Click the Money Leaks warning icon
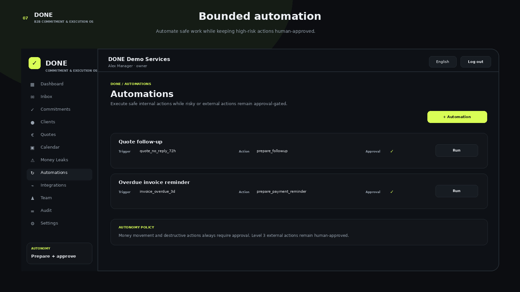Image resolution: width=520 pixels, height=292 pixels. (32, 160)
